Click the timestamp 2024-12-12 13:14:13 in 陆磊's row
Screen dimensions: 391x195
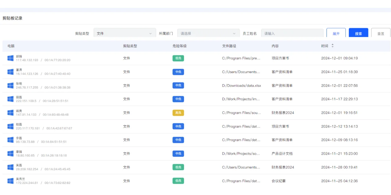pyautogui.click(x=339, y=126)
